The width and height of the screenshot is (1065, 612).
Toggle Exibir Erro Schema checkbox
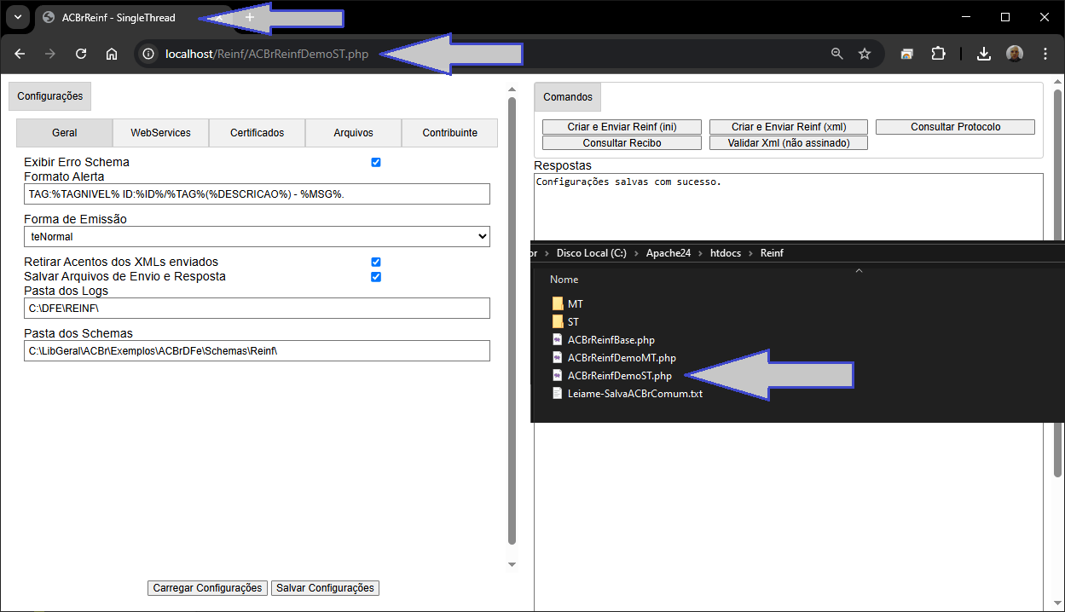click(x=376, y=162)
